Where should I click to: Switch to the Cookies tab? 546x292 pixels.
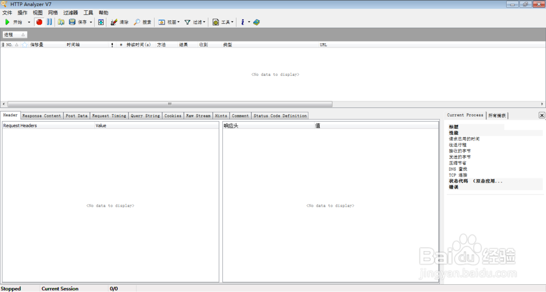tap(173, 116)
